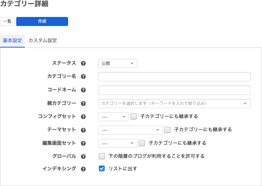Click the インデキシング help icon
The width and height of the screenshot is (262, 186).
coord(83,169)
